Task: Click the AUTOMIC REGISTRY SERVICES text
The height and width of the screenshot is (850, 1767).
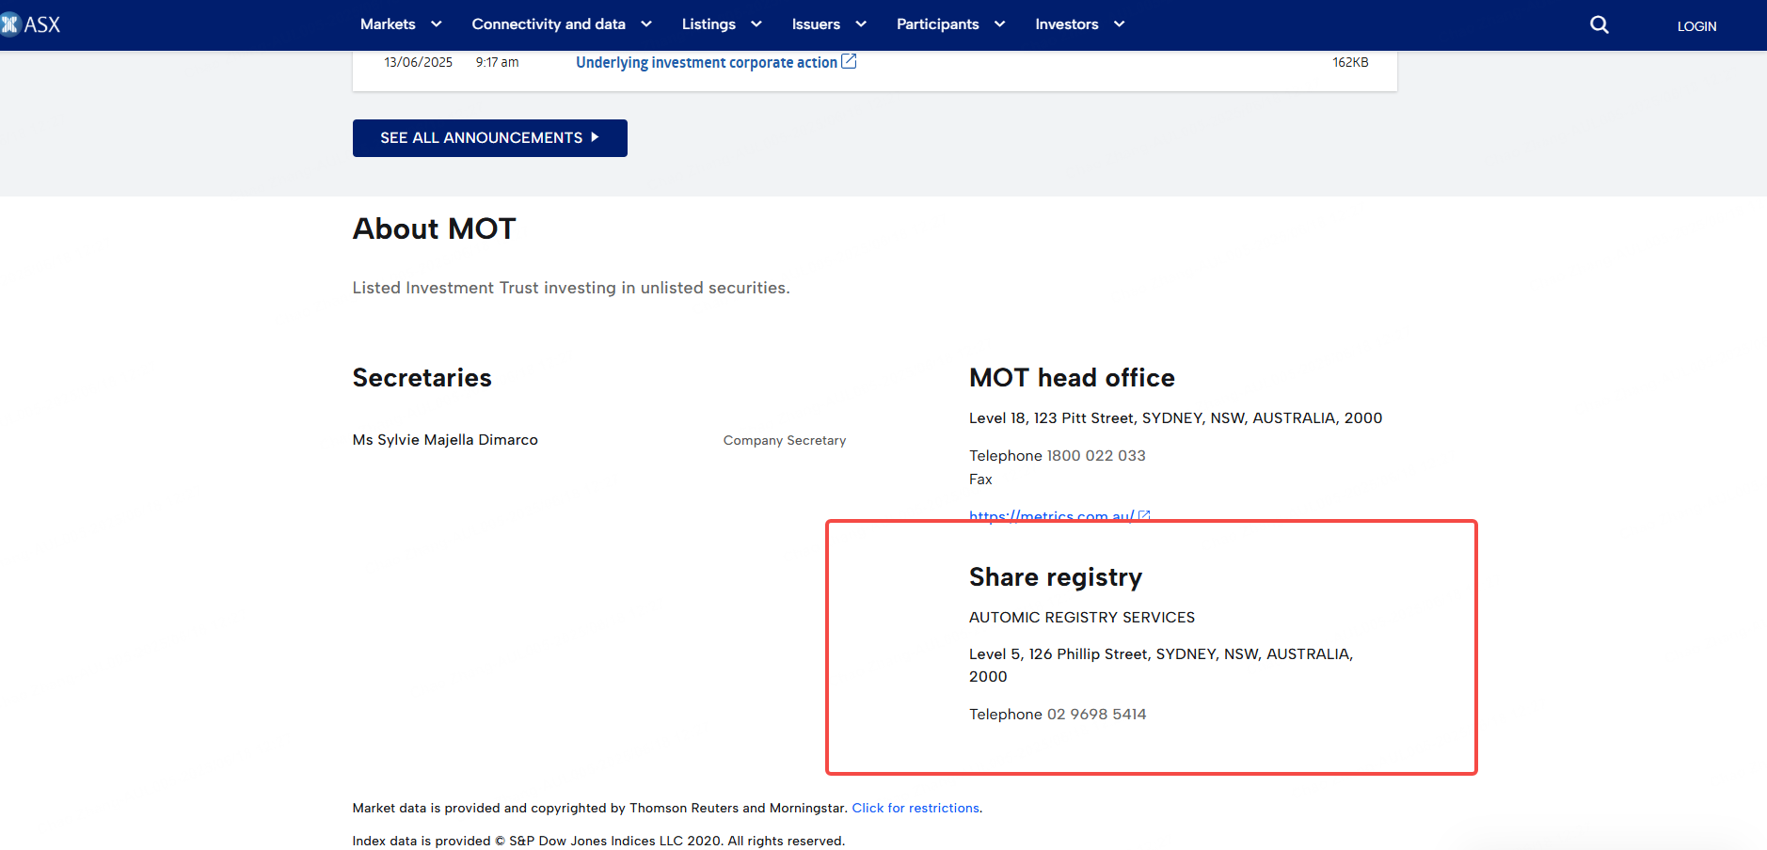Action: tap(1082, 617)
